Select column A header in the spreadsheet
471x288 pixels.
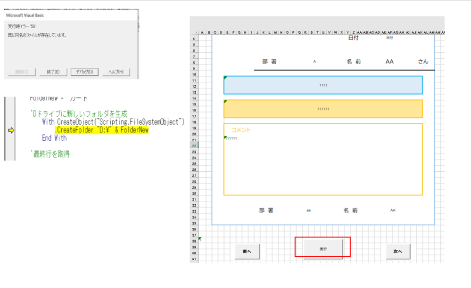click(x=202, y=32)
